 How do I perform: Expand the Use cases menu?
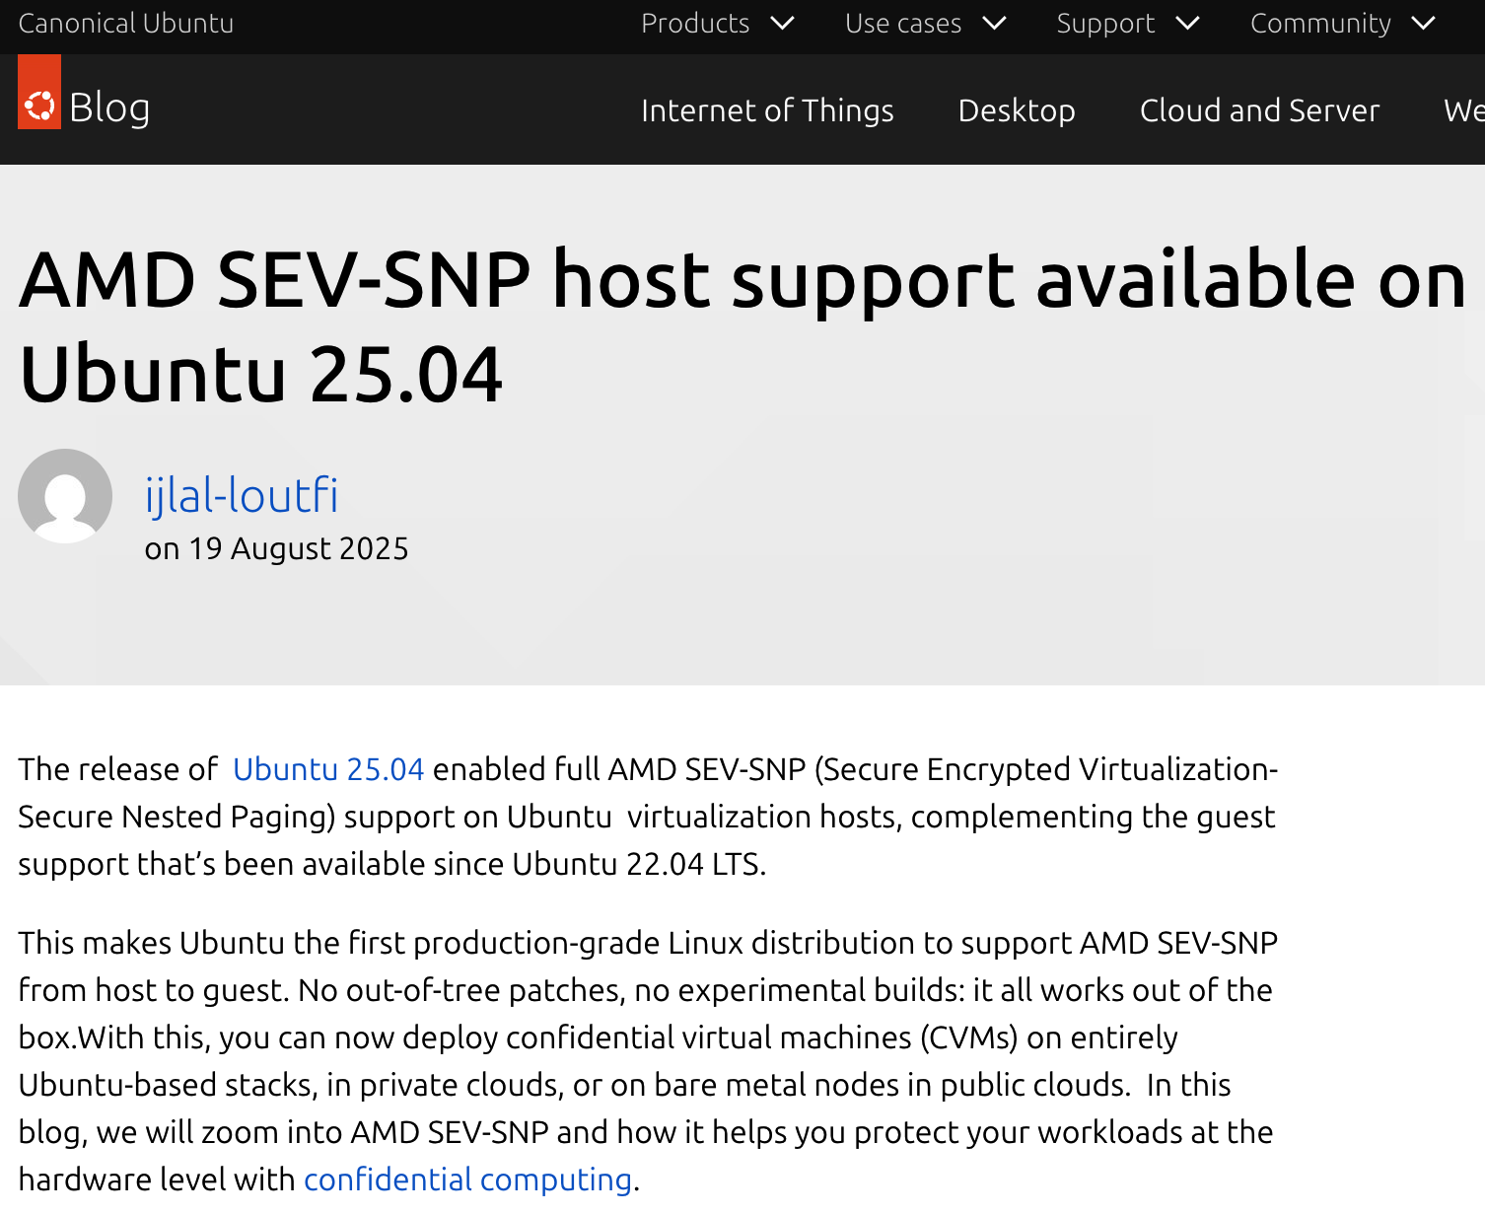[903, 23]
